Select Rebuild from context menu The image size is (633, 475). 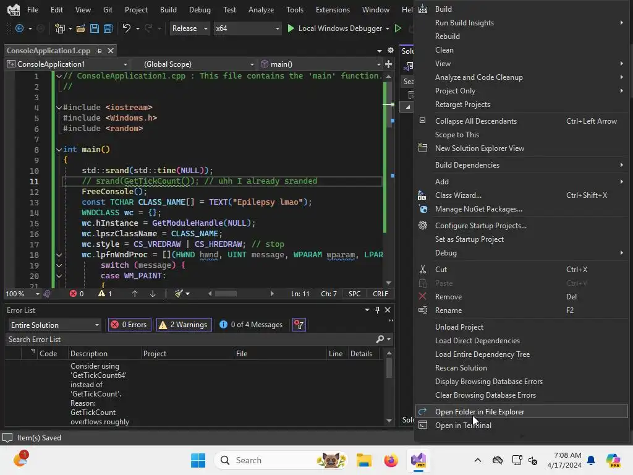click(x=522, y=36)
